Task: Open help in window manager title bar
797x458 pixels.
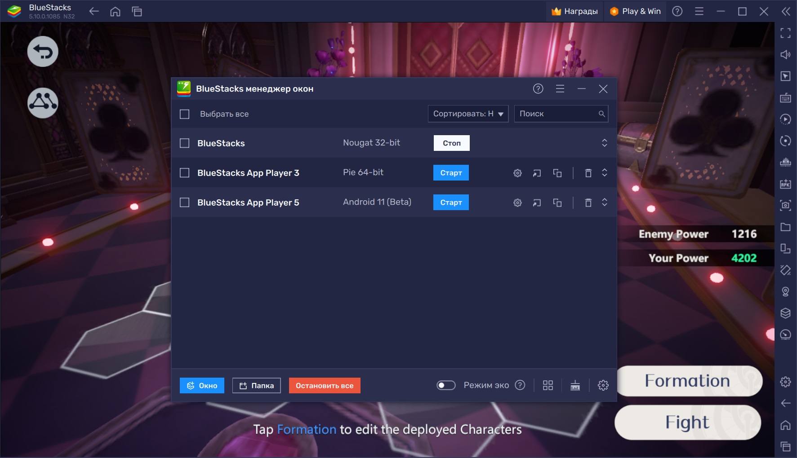Action: tap(538, 89)
